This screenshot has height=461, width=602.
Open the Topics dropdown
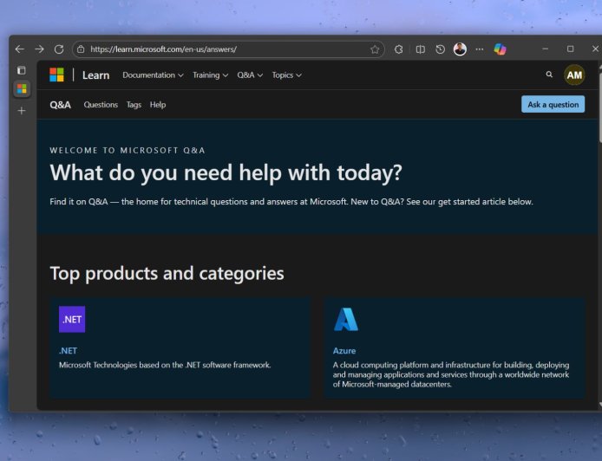pos(286,75)
